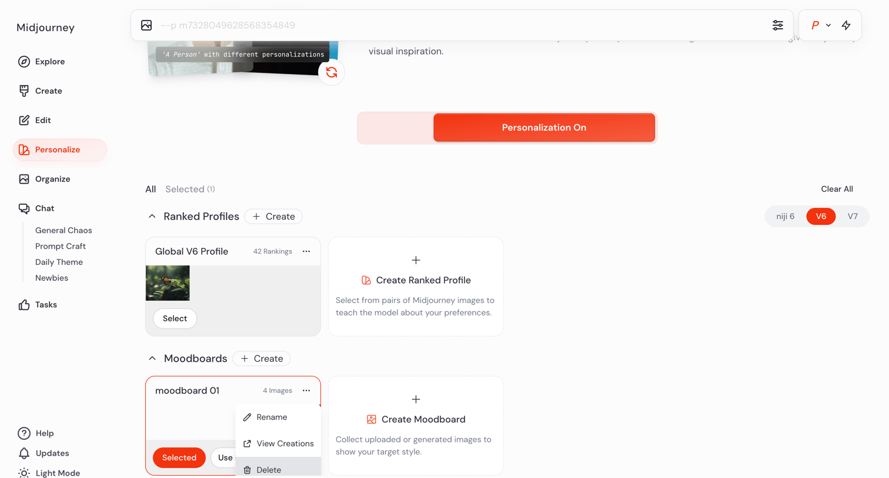Click the red refresh preview icon
The width and height of the screenshot is (889, 478).
332,72
